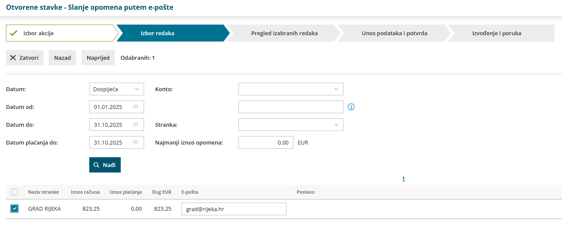Click the X icon on Zatvori
The image size is (562, 231).
coord(13,58)
